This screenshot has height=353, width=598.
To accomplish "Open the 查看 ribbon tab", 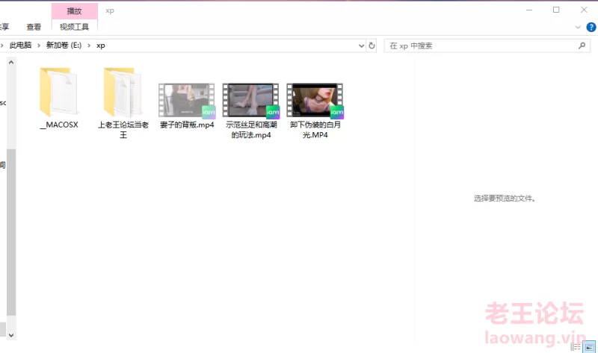I will click(x=34, y=27).
